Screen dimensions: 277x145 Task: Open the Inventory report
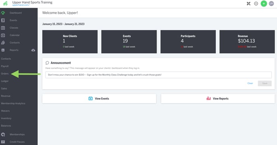click(x=6, y=118)
